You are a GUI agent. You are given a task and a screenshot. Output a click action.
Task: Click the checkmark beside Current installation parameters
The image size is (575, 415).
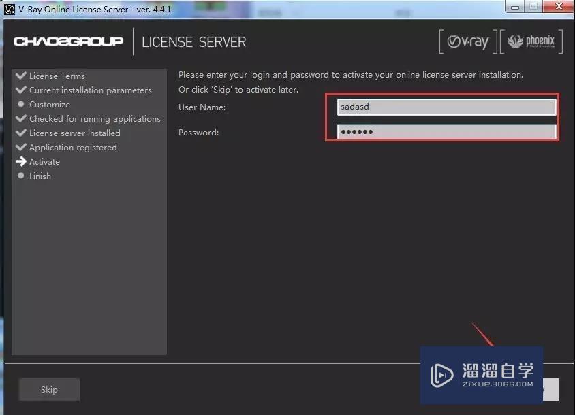[x=21, y=90]
